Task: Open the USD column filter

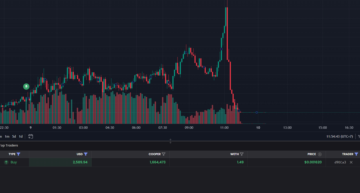Action: click(x=86, y=154)
